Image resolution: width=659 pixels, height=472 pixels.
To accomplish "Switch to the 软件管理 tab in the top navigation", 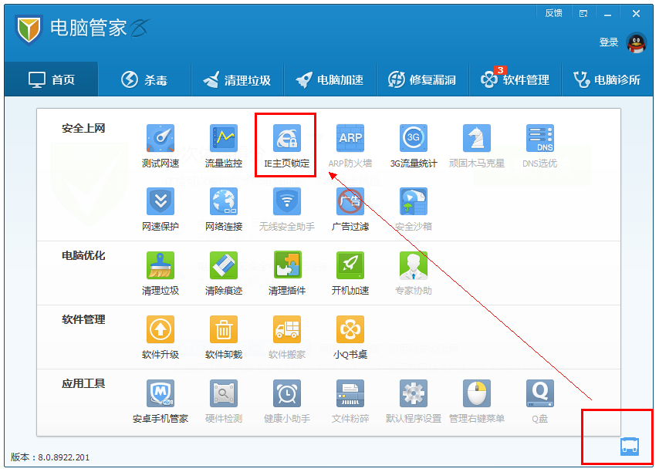I will 515,79.
